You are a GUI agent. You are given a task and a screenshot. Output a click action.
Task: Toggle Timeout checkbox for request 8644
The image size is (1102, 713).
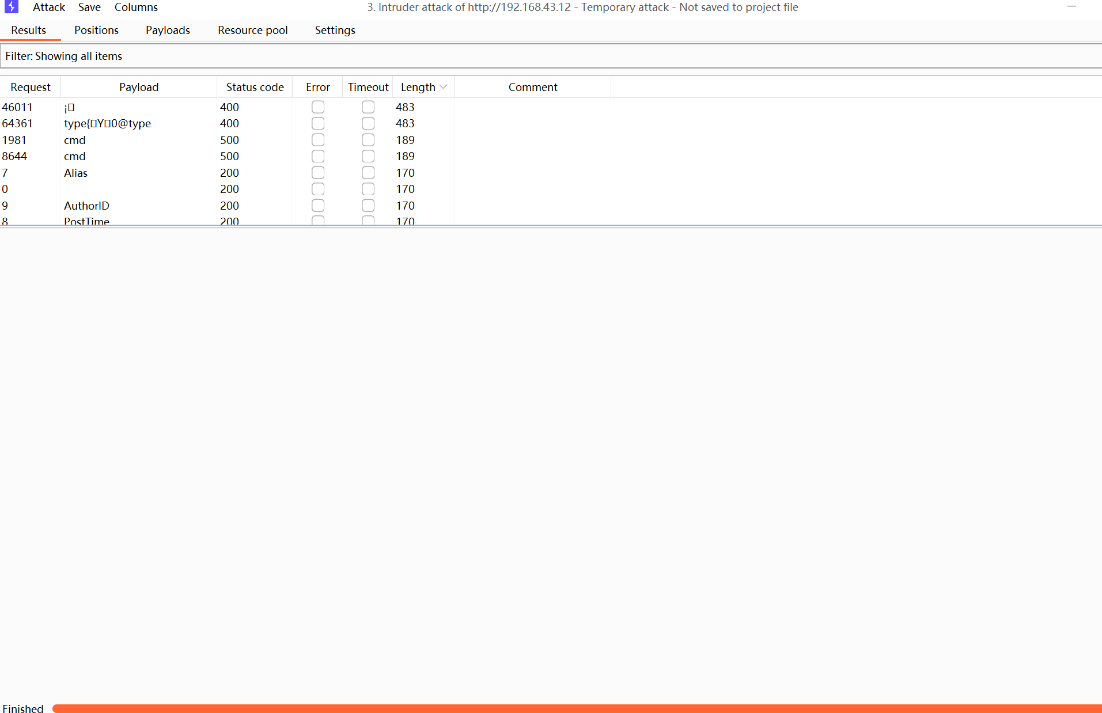pos(368,156)
